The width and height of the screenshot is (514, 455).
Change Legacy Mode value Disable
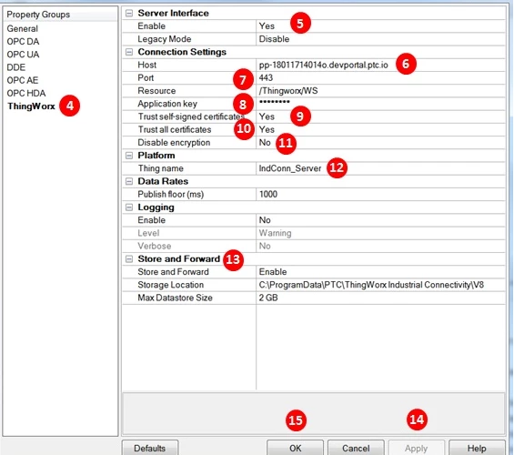point(380,39)
